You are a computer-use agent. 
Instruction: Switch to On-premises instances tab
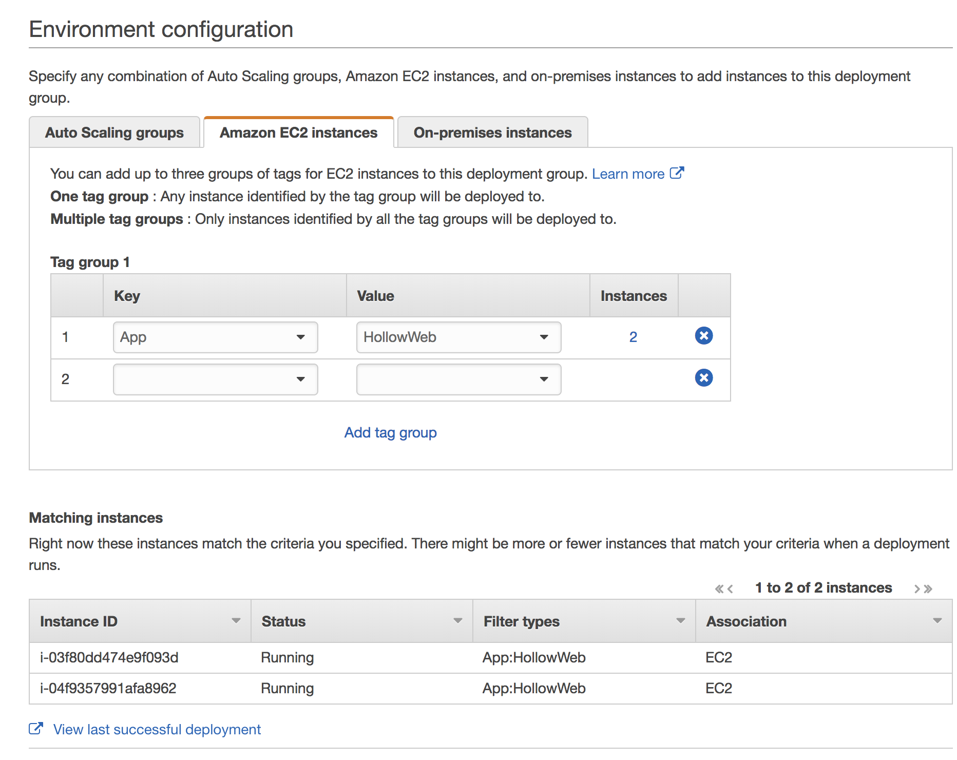click(492, 132)
